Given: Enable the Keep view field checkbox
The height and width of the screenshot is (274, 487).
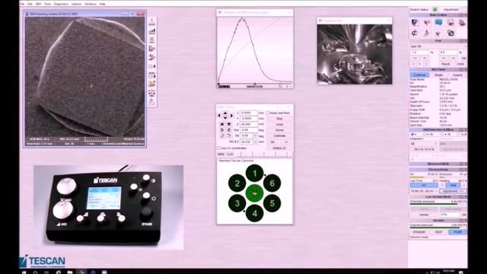Looking at the screenshot, I should (x=268, y=113).
